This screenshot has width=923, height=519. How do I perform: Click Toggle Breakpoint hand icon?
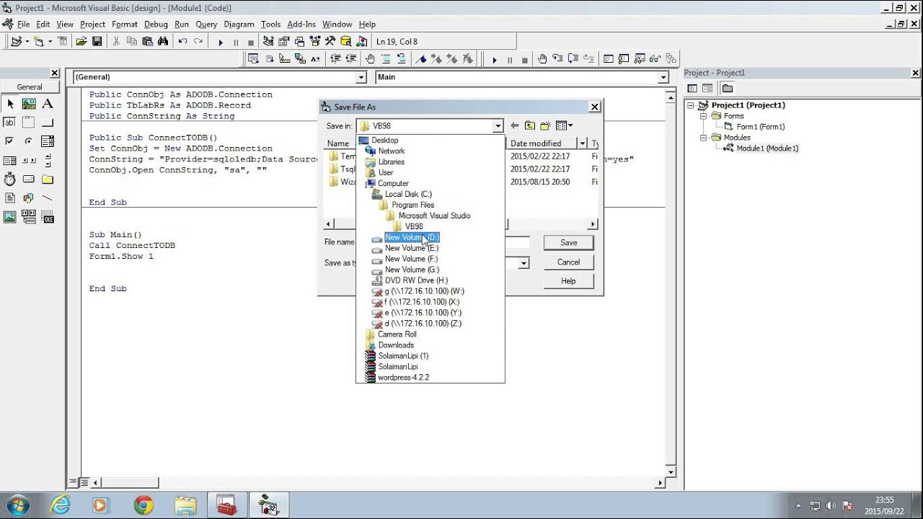(x=370, y=59)
